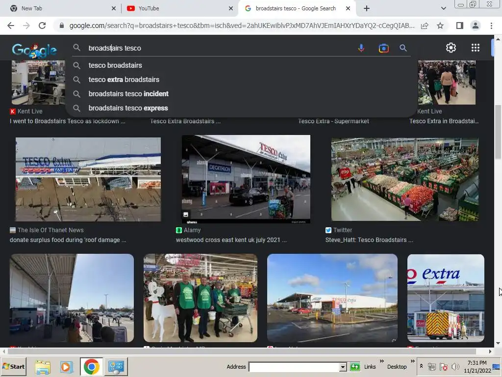Open link Steve_Hatt: Tesco Broadstairs

point(369,240)
